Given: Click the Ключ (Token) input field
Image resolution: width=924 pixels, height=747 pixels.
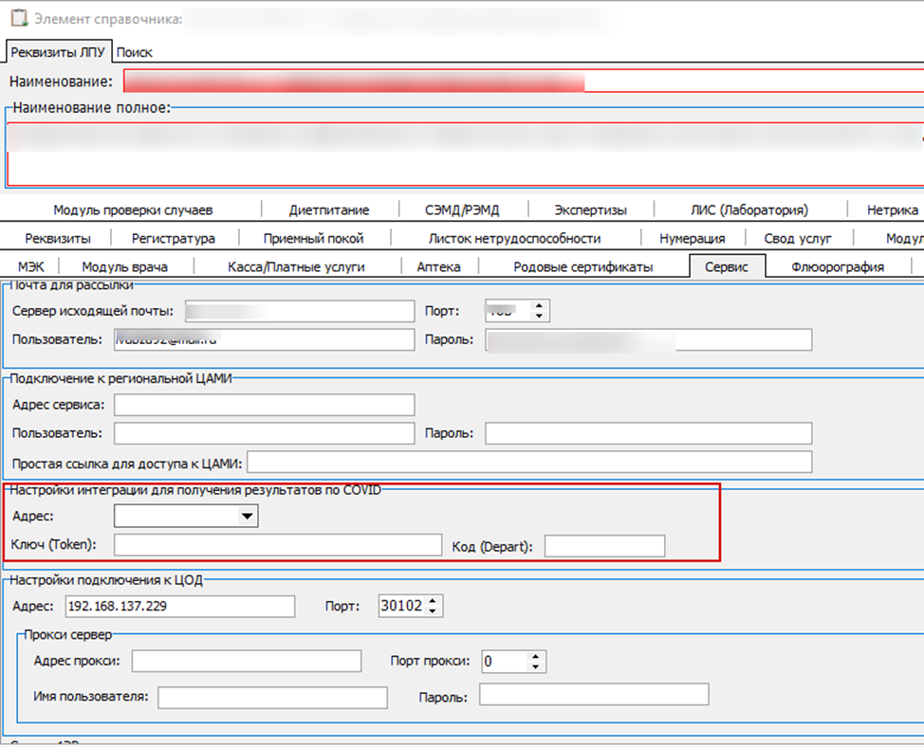Looking at the screenshot, I should (x=277, y=545).
